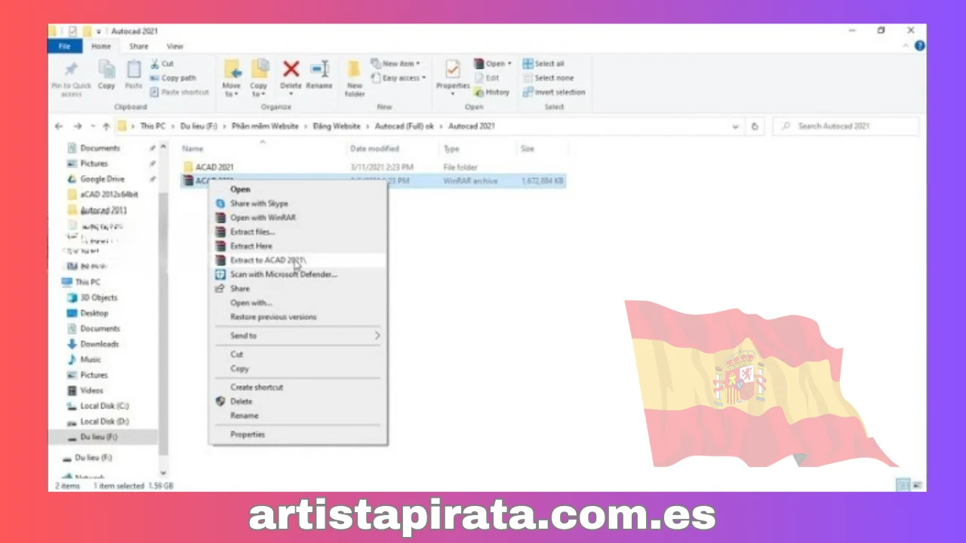
Task: Open Google Drive in the sidebar
Action: (x=103, y=179)
